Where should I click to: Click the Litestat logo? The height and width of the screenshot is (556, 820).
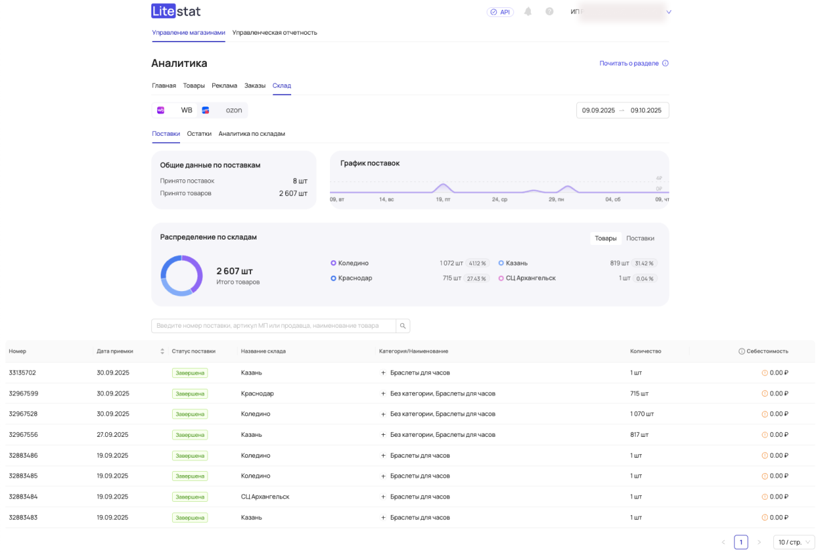point(176,11)
